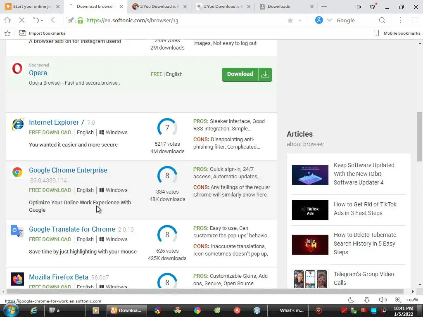Screen dimensions: 423x317
Task: Open a new tab with the plus button
Action: 324,7
